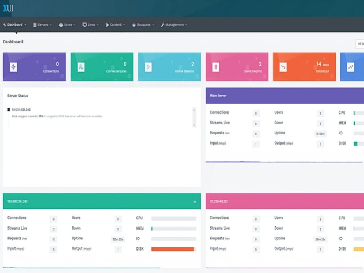The image size is (364, 273).
Task: Click the green server's Input value badge
Action: (x=54, y=249)
